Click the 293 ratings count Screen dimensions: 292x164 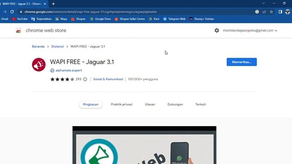click(78, 79)
